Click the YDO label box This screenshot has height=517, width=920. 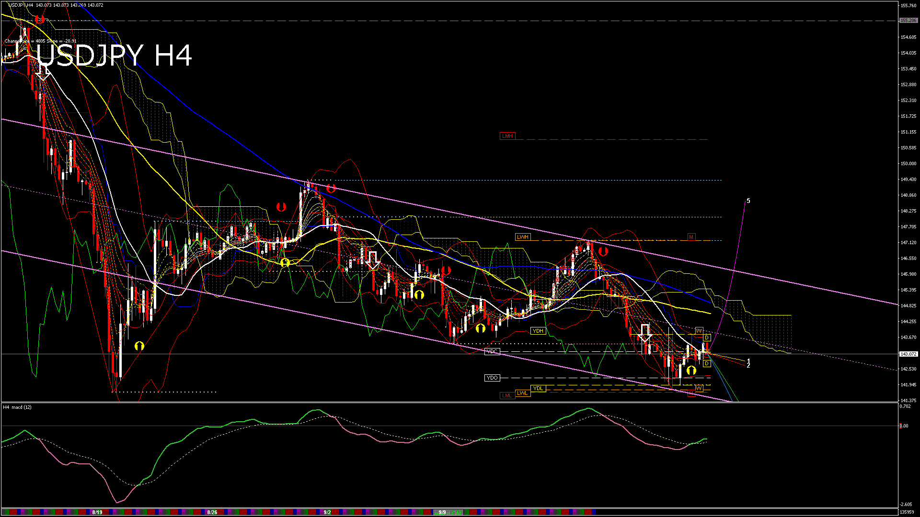coord(492,378)
